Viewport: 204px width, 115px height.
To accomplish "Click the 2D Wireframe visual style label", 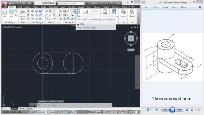I will coord(14,27).
